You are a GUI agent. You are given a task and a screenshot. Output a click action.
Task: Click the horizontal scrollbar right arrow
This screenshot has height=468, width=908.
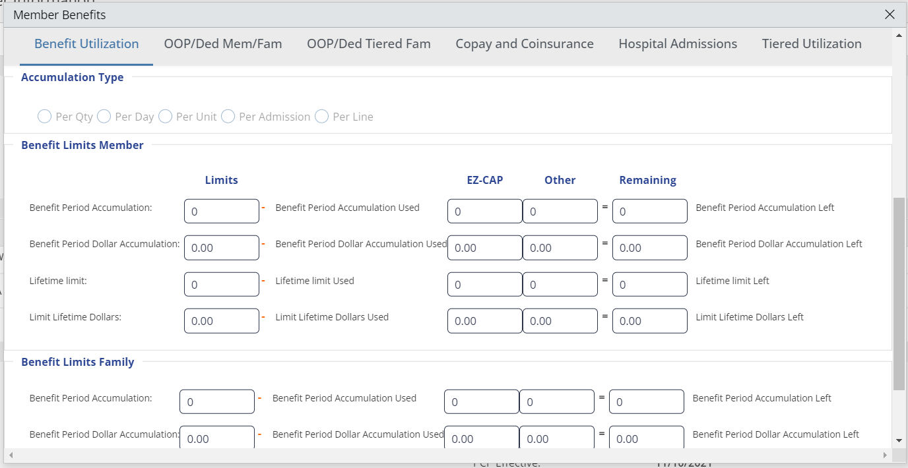pos(886,455)
